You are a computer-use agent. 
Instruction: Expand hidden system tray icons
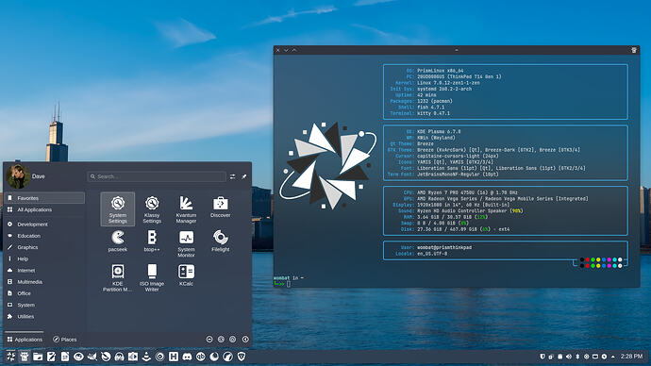[613, 357]
